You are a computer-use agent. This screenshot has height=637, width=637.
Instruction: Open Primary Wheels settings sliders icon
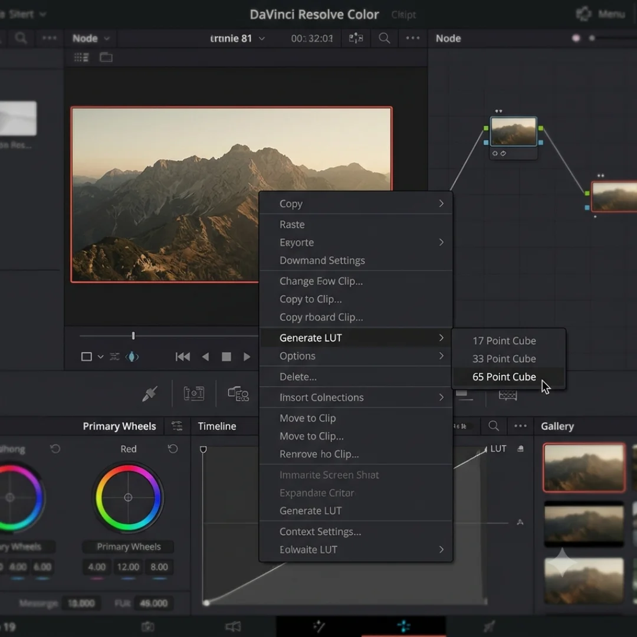pos(177,426)
